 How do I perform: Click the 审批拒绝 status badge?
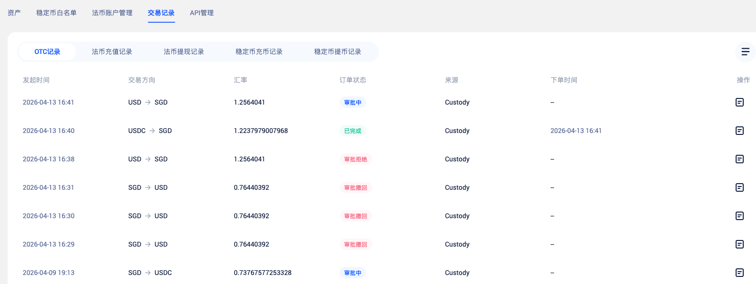tap(355, 159)
